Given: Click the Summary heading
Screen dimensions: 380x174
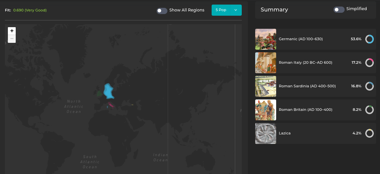Looking at the screenshot, I should tap(274, 10).
